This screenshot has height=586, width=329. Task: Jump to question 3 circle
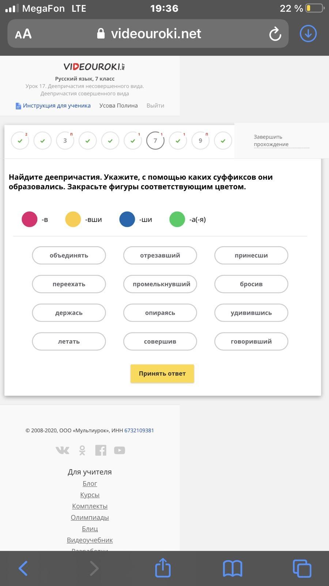tap(65, 141)
